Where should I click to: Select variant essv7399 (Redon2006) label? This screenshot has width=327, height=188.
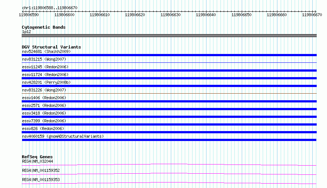point(44,121)
